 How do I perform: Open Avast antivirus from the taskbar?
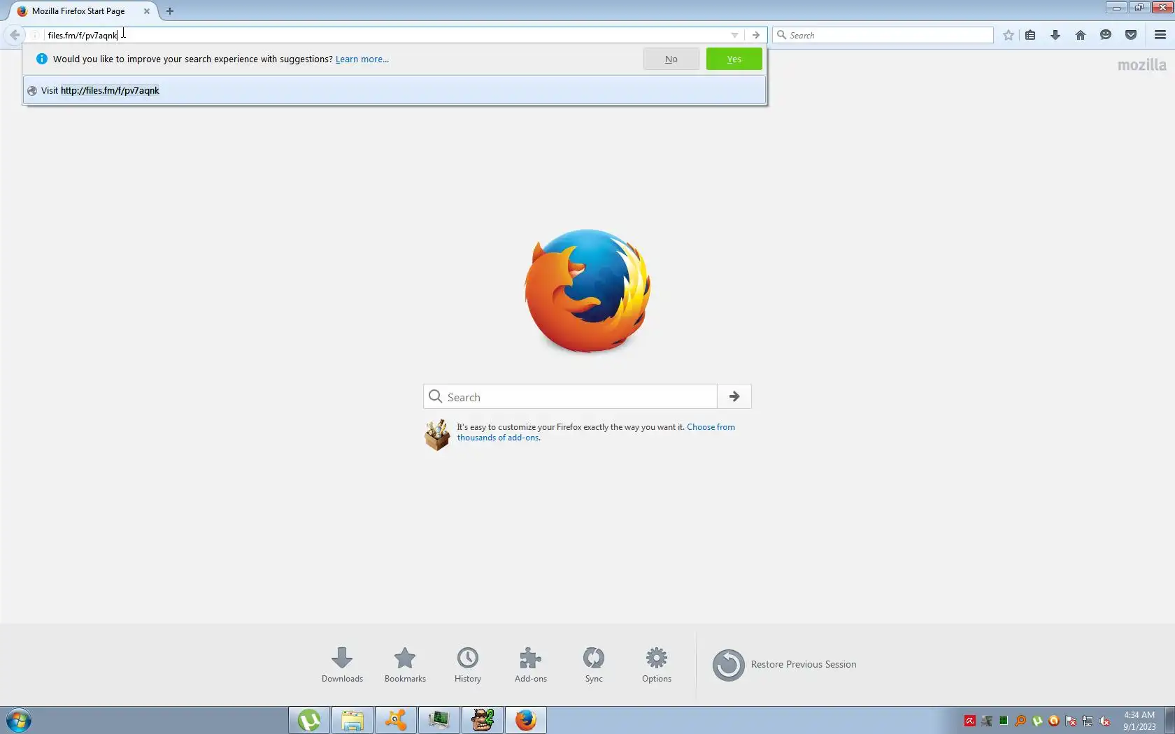click(x=396, y=720)
